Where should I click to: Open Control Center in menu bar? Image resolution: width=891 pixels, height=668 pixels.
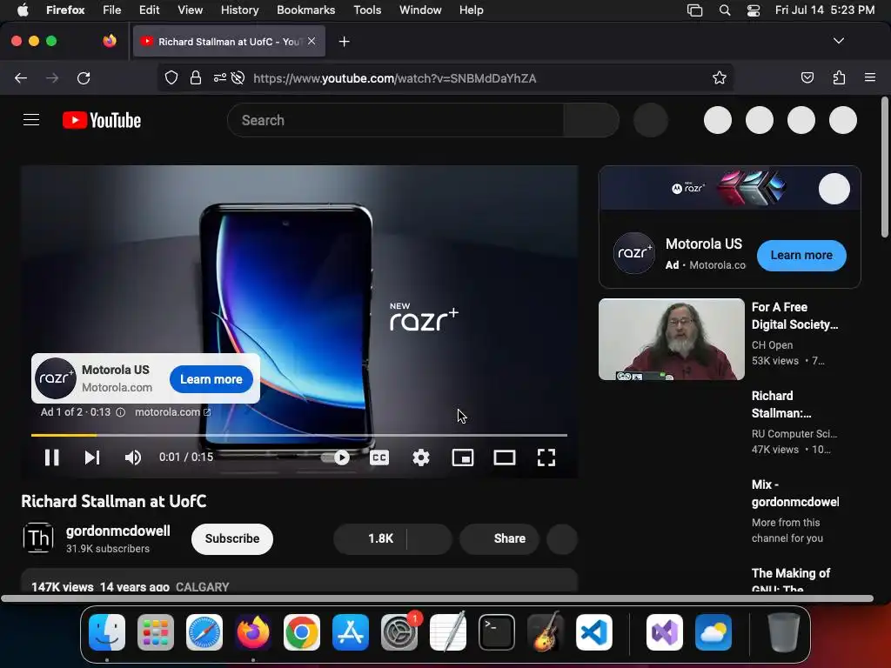point(754,10)
